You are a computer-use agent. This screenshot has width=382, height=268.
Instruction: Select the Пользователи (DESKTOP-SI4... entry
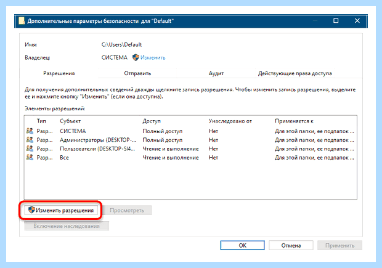pyautogui.click(x=97, y=148)
